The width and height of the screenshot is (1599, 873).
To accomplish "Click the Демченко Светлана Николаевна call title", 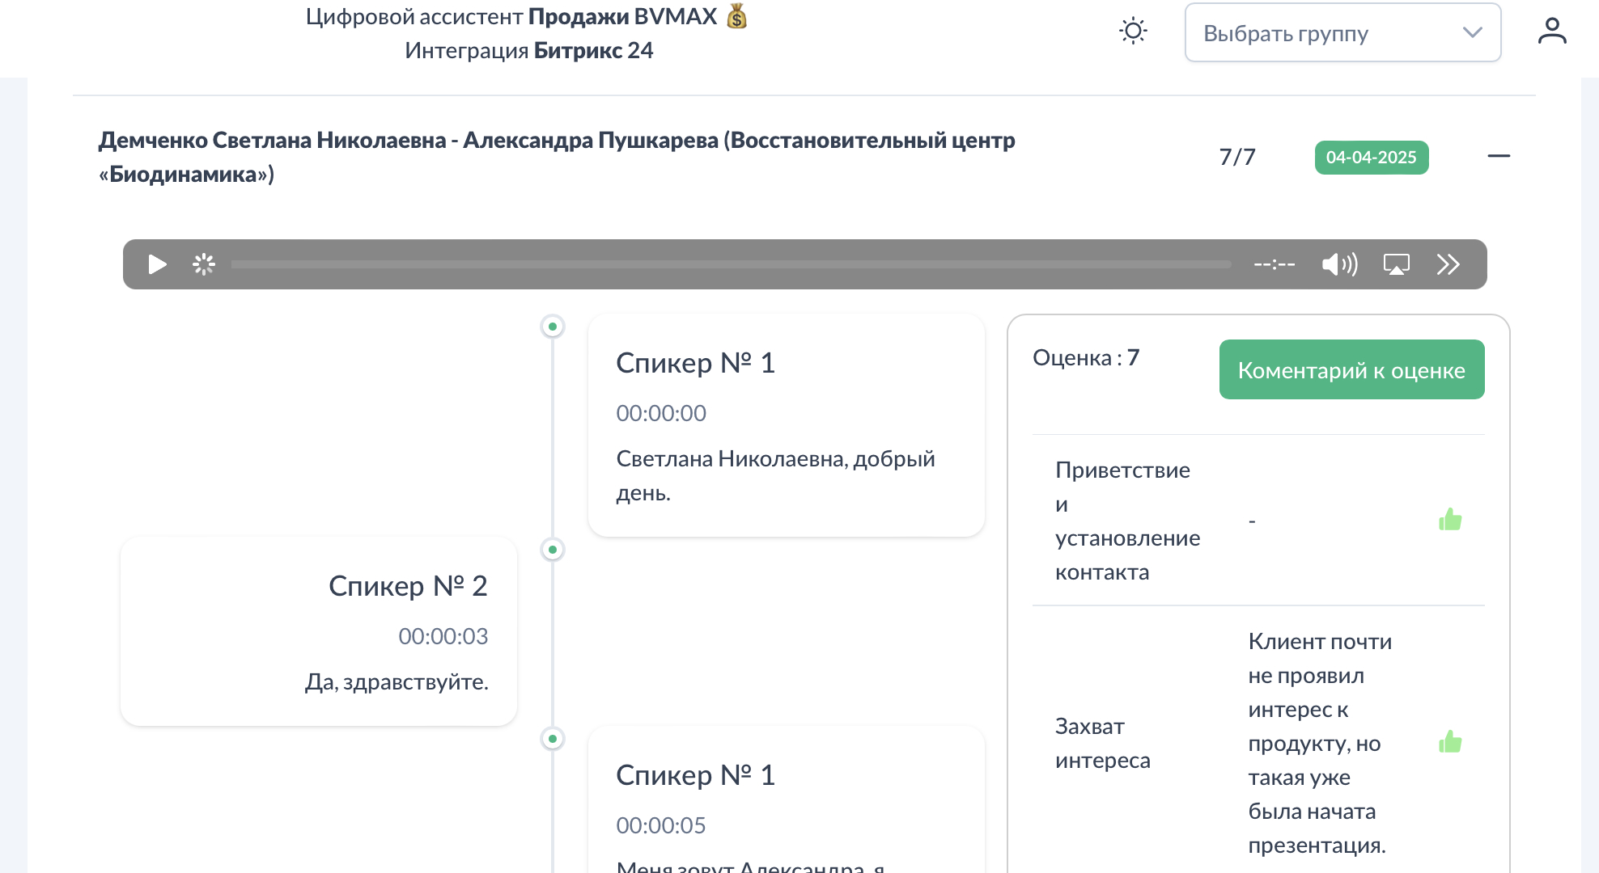I will [x=556, y=156].
